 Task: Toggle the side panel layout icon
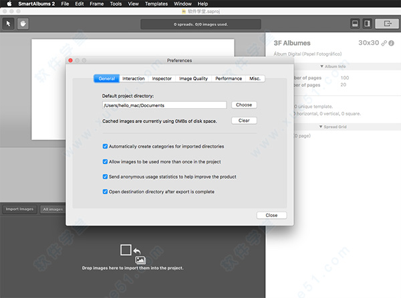point(367,23)
